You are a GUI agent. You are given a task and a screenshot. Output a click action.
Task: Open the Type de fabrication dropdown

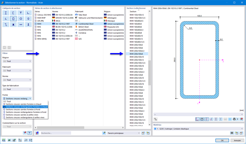point(17,89)
